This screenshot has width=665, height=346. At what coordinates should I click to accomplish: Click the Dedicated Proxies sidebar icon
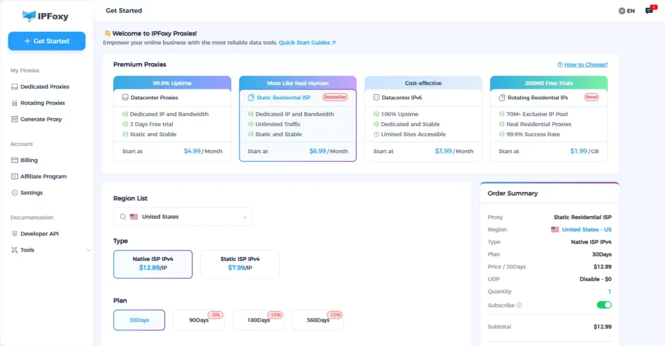tap(15, 87)
